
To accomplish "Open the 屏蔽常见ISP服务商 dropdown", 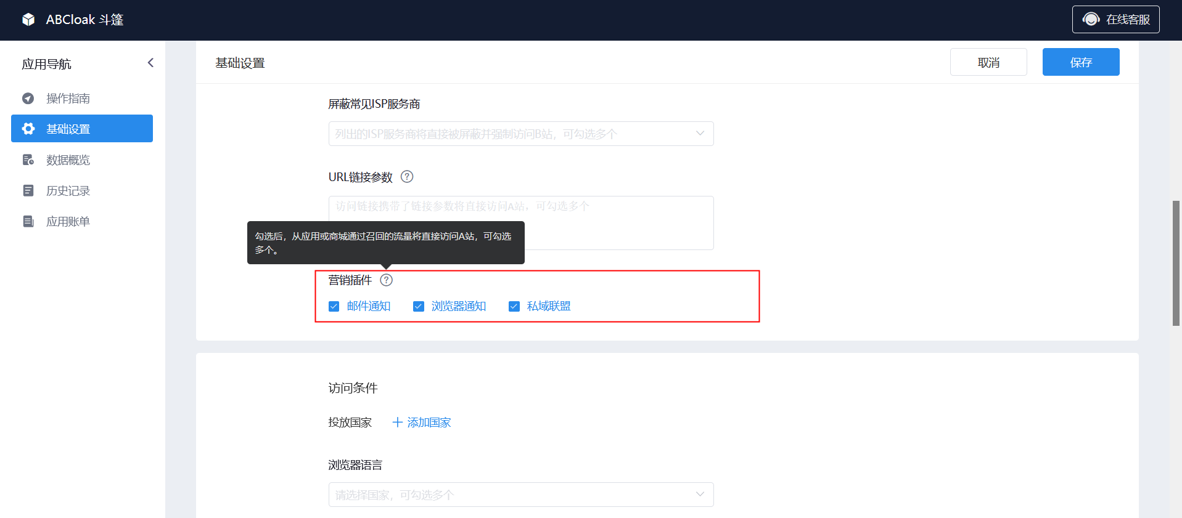I will pyautogui.click(x=521, y=134).
